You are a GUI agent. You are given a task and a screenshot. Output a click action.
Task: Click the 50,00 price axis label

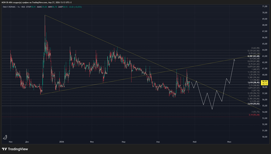click(264, 137)
